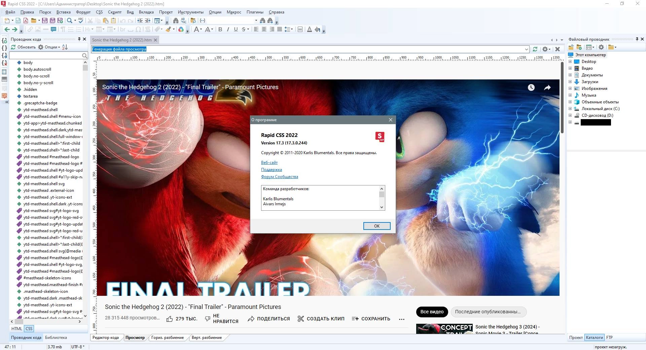Expand the Desktop tree node
The width and height of the screenshot is (646, 350).
point(570,62)
